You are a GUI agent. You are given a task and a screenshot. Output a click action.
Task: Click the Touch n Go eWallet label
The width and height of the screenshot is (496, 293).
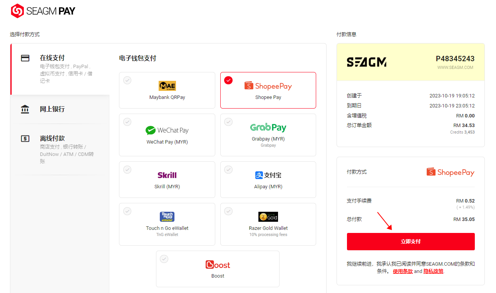click(x=167, y=228)
